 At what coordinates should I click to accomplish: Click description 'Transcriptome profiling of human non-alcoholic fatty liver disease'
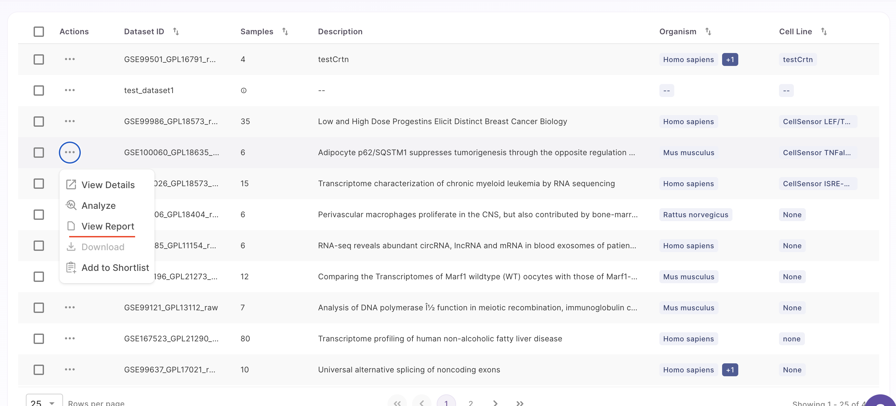pyautogui.click(x=440, y=338)
